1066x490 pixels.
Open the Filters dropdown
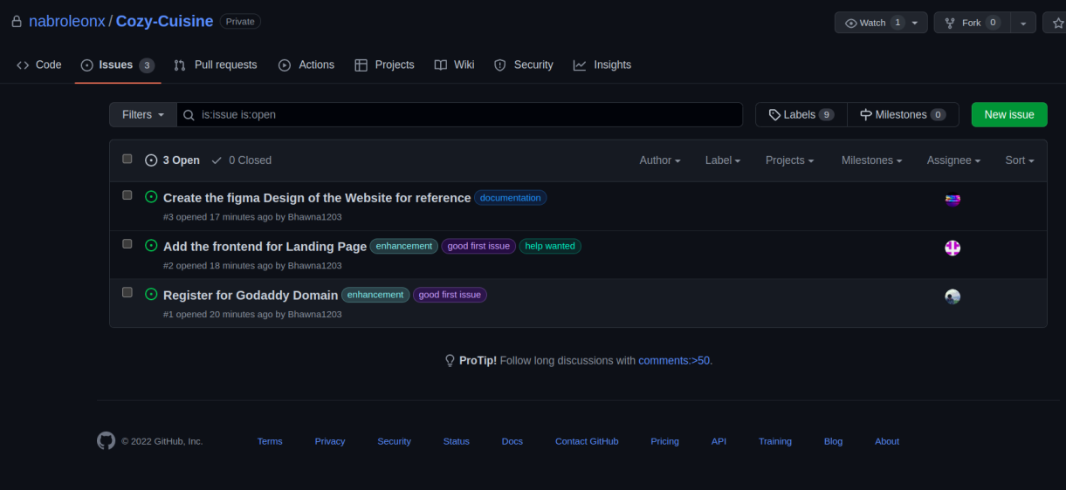coord(143,115)
